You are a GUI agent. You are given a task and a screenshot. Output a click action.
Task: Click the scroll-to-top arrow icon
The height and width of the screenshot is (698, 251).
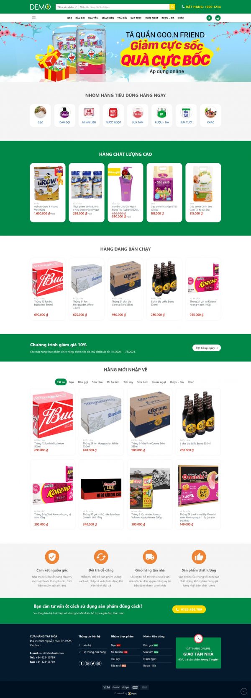(x=244, y=691)
